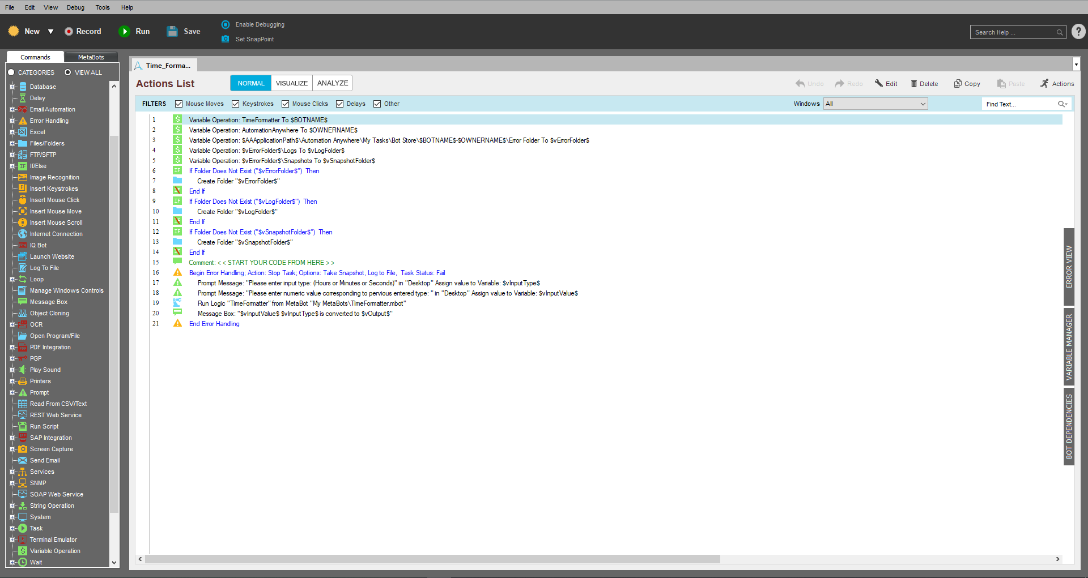This screenshot has height=578, width=1088.
Task: Expand the Error Handling tree node
Action: (12, 121)
